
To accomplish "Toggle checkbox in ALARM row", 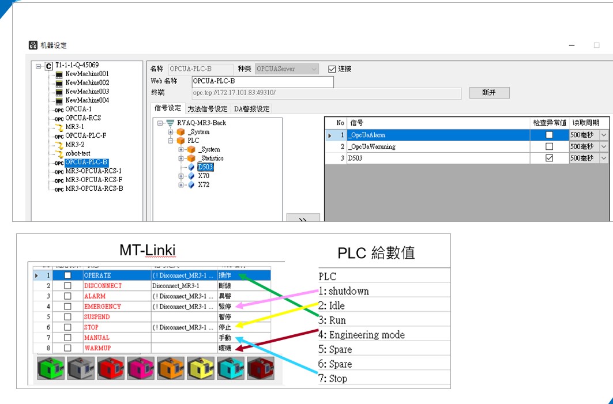I will pos(67,296).
